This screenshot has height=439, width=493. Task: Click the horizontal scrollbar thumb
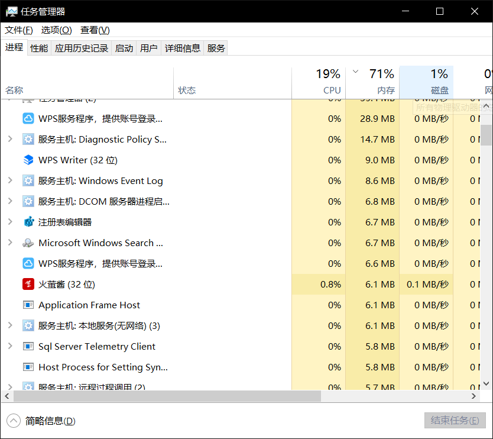(167, 396)
